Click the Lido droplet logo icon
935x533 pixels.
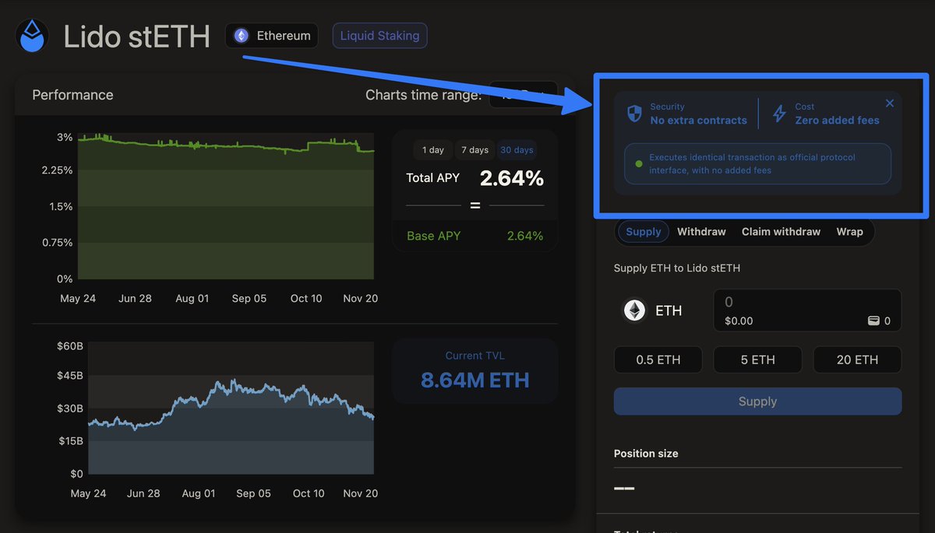[x=32, y=36]
